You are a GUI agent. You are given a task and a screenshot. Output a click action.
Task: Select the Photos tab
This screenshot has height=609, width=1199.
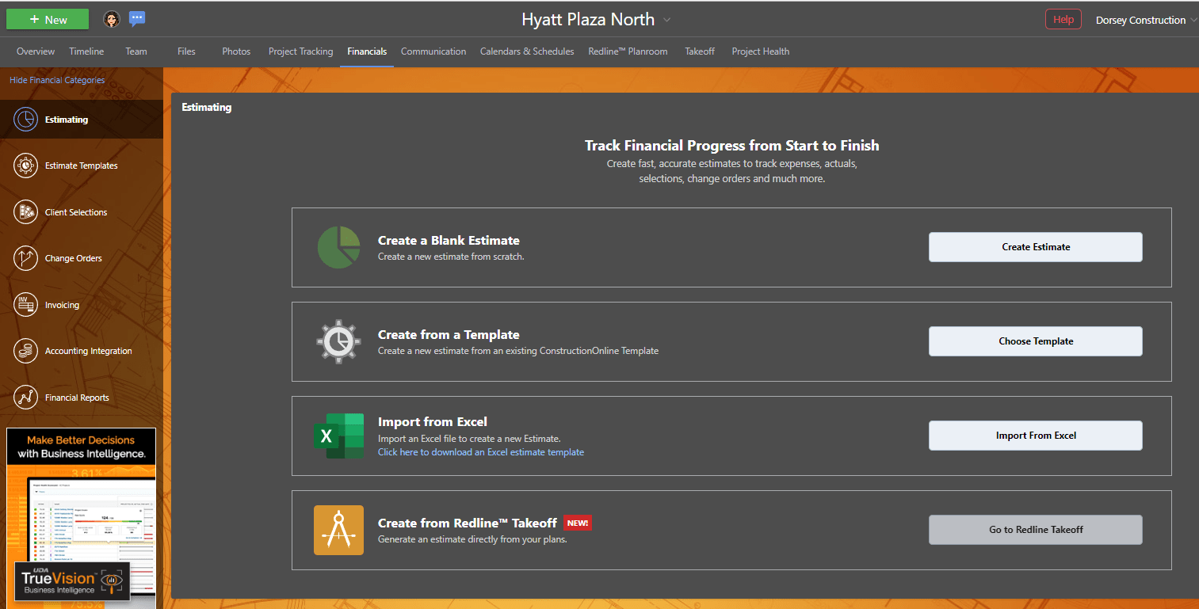point(236,51)
